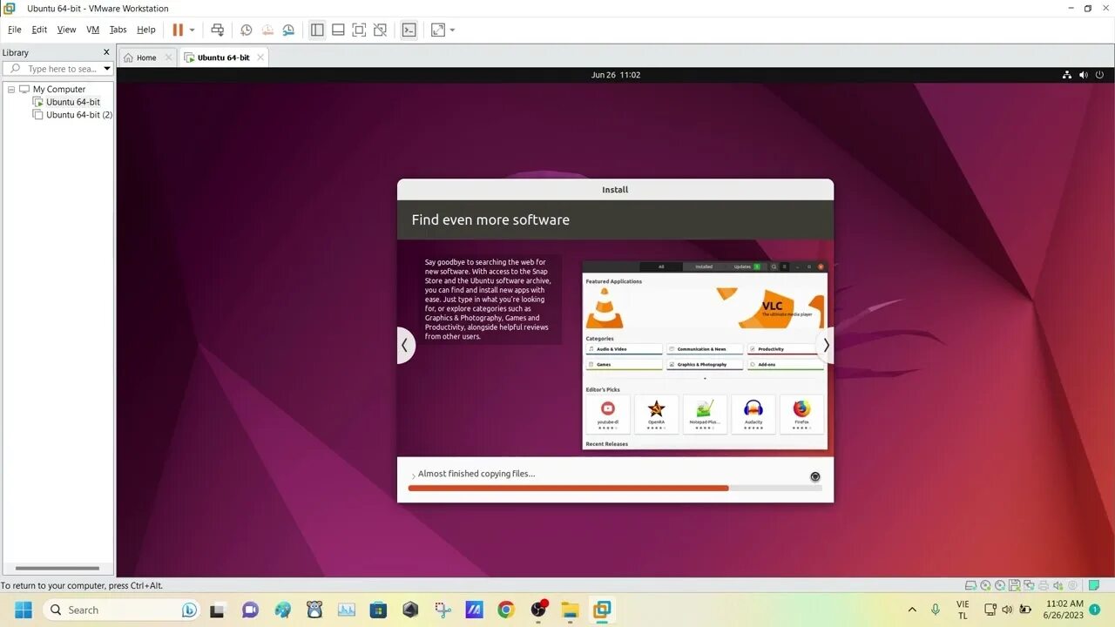Click the library search field

pyautogui.click(x=57, y=69)
